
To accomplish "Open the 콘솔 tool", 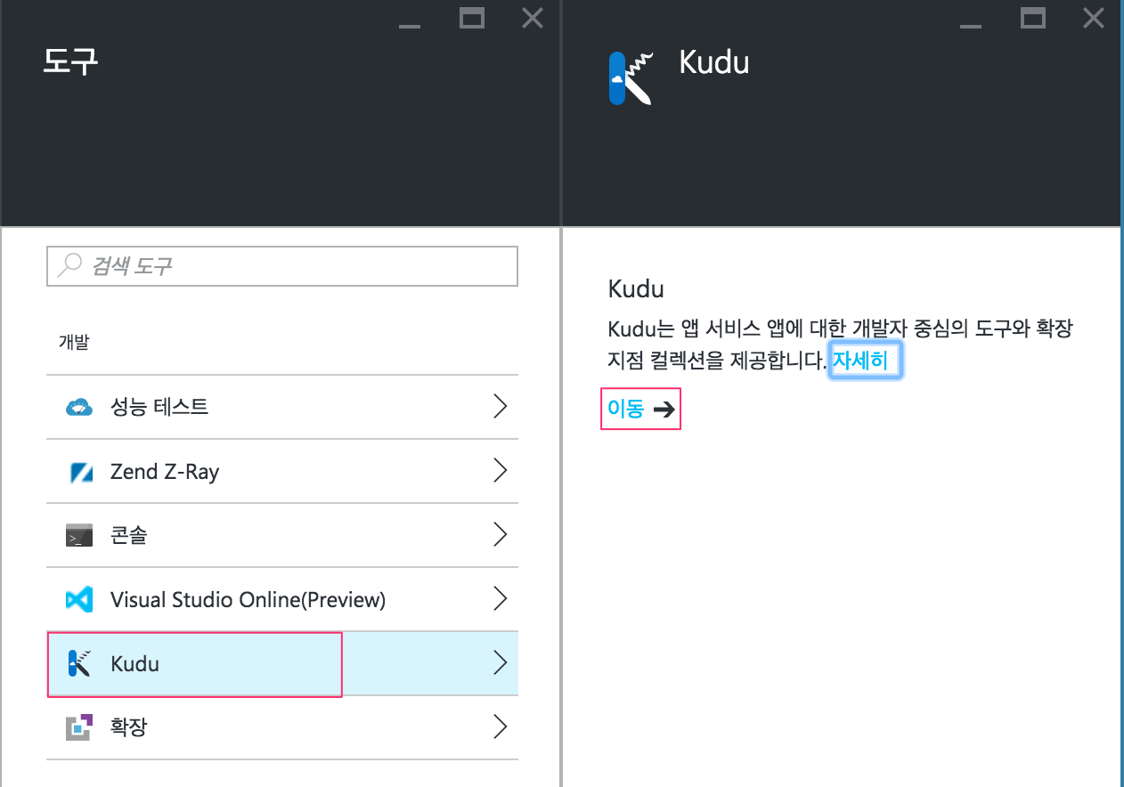I will coord(282,535).
